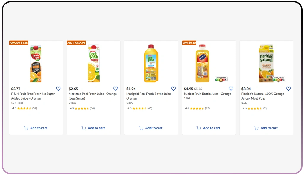304x175 pixels.
Task: Favorite Florida's Natural orange juice
Action: point(289,89)
